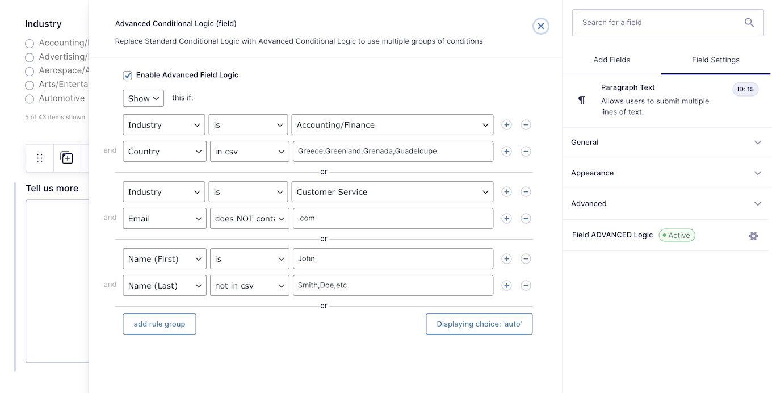Image resolution: width=772 pixels, height=393 pixels.
Task: Add rule after Accounting/Finance condition
Action: coord(507,125)
